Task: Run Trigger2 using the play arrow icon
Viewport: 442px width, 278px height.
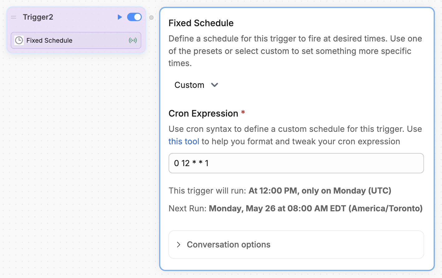Action: point(120,17)
